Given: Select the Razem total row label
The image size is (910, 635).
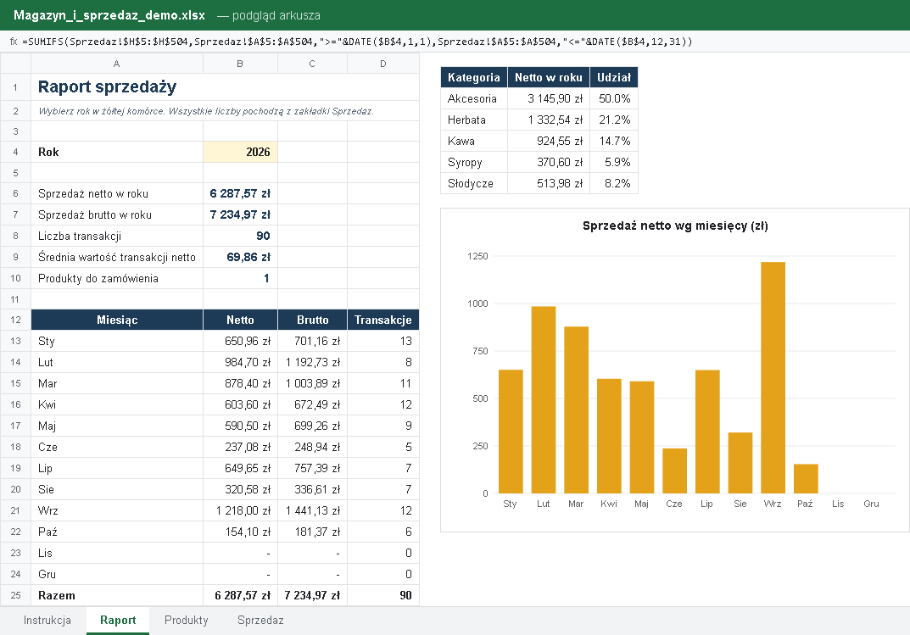Looking at the screenshot, I should click(x=56, y=595).
